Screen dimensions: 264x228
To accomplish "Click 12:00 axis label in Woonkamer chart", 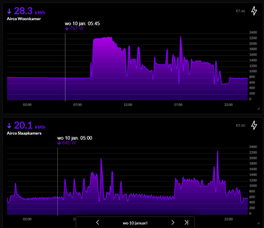I will click(x=128, y=105).
